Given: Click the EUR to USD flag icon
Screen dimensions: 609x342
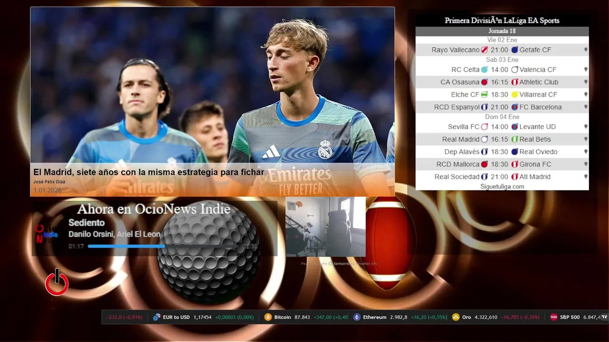Looking at the screenshot, I should pos(157,317).
